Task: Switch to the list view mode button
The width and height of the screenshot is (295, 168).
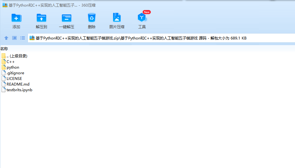Action: pos(23,38)
